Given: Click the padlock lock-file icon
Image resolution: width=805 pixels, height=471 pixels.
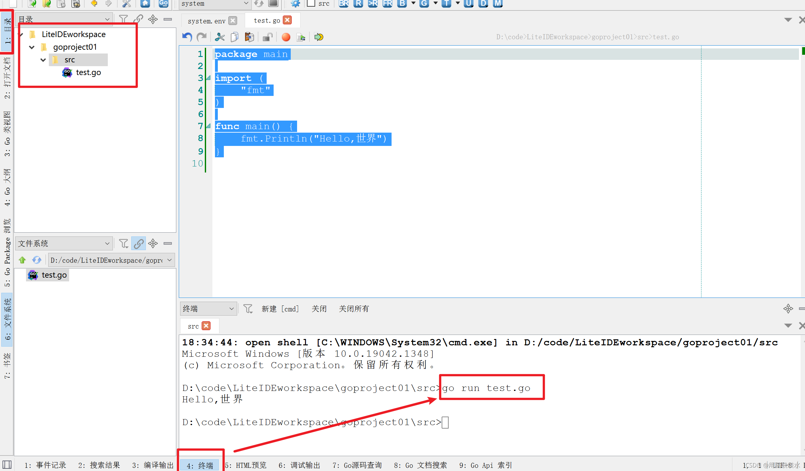Looking at the screenshot, I should pos(267,37).
